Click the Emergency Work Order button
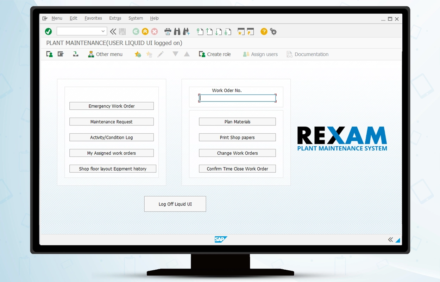The image size is (440, 282). 112,106
